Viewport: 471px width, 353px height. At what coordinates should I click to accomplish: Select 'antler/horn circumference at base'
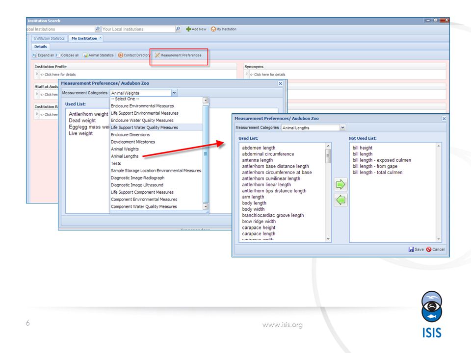277,172
